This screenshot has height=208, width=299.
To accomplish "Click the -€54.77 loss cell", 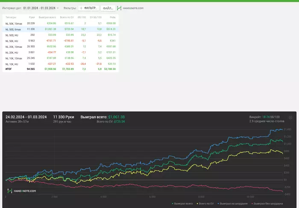I will click(52, 52).
